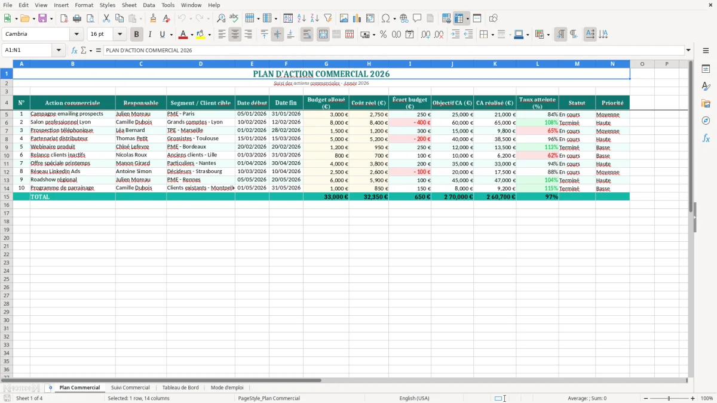Click the Copy icon
The width and height of the screenshot is (717, 403).
(119, 19)
